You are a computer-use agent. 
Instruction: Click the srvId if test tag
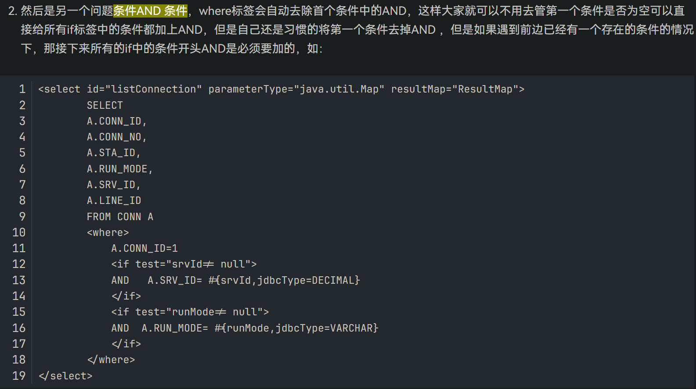tap(184, 264)
